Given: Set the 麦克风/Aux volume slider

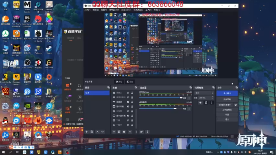Looking at the screenshot, I should pos(161,98).
